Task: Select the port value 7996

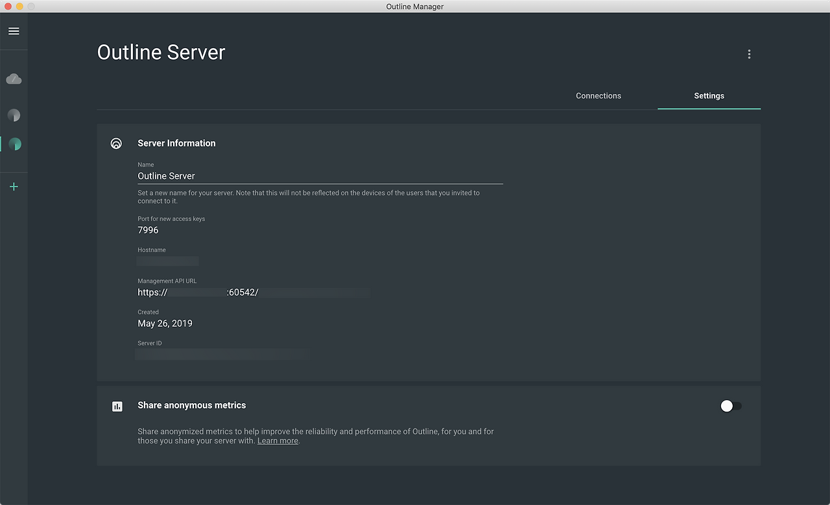Action: coord(148,230)
